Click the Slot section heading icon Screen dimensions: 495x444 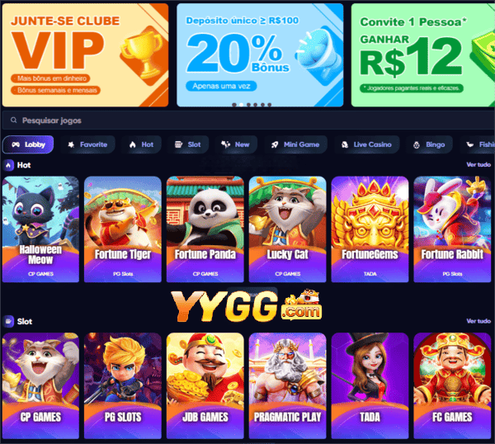point(8,322)
